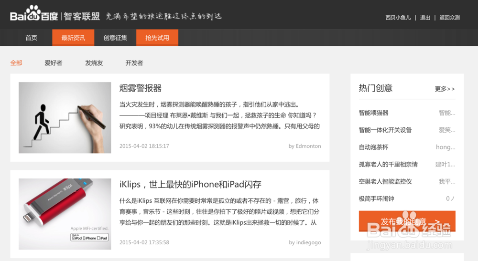The height and width of the screenshot is (261, 478).
Task: Click the timestamp 2015-04-02 17:35:58
Action: pos(144,242)
